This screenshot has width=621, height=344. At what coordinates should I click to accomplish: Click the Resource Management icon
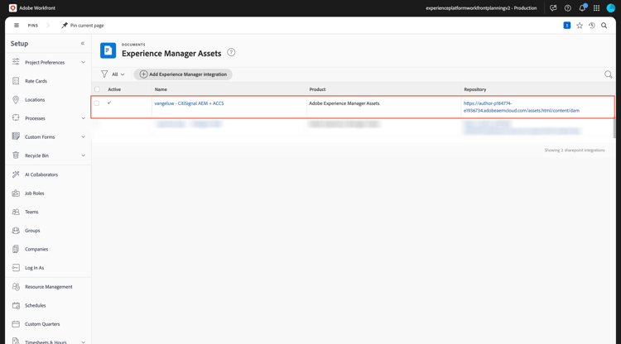click(16, 287)
